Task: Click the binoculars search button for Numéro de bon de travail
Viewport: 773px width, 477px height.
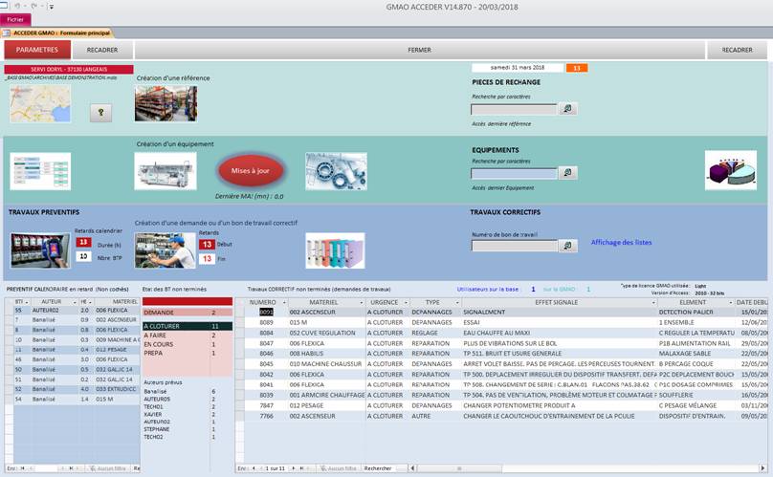Action: (x=567, y=246)
